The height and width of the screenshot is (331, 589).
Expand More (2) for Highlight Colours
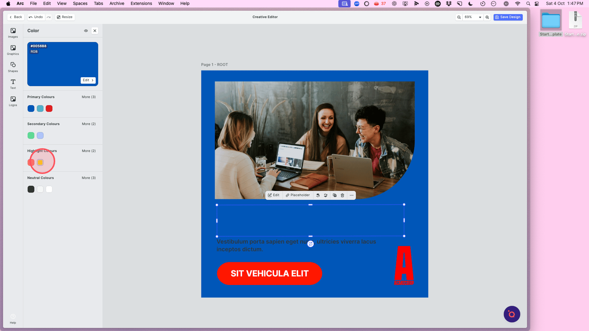[x=89, y=151]
